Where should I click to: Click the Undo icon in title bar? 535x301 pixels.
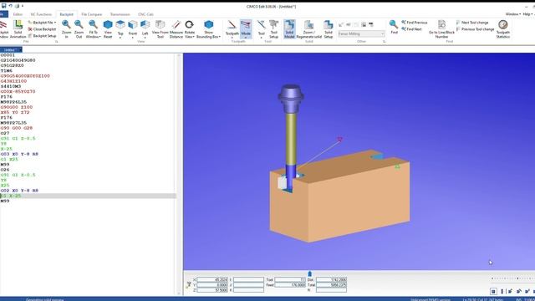pyautogui.click(x=11, y=6)
